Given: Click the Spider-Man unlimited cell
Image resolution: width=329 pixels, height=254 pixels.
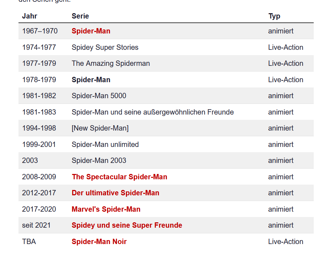Looking at the screenshot, I should [x=105, y=144].
